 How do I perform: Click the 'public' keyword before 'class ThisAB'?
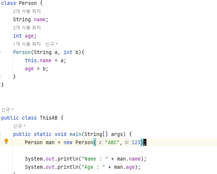point(10,118)
